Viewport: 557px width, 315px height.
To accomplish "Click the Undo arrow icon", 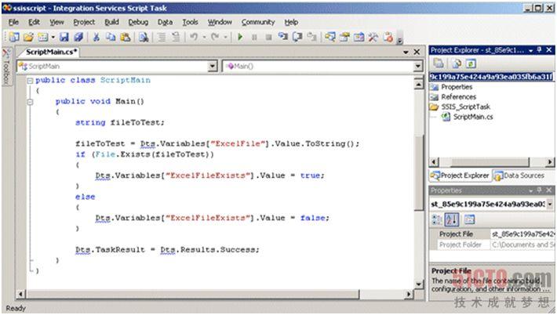I will [x=193, y=37].
